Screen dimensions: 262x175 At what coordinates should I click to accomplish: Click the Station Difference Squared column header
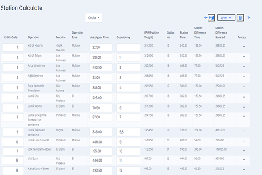[x=223, y=32]
